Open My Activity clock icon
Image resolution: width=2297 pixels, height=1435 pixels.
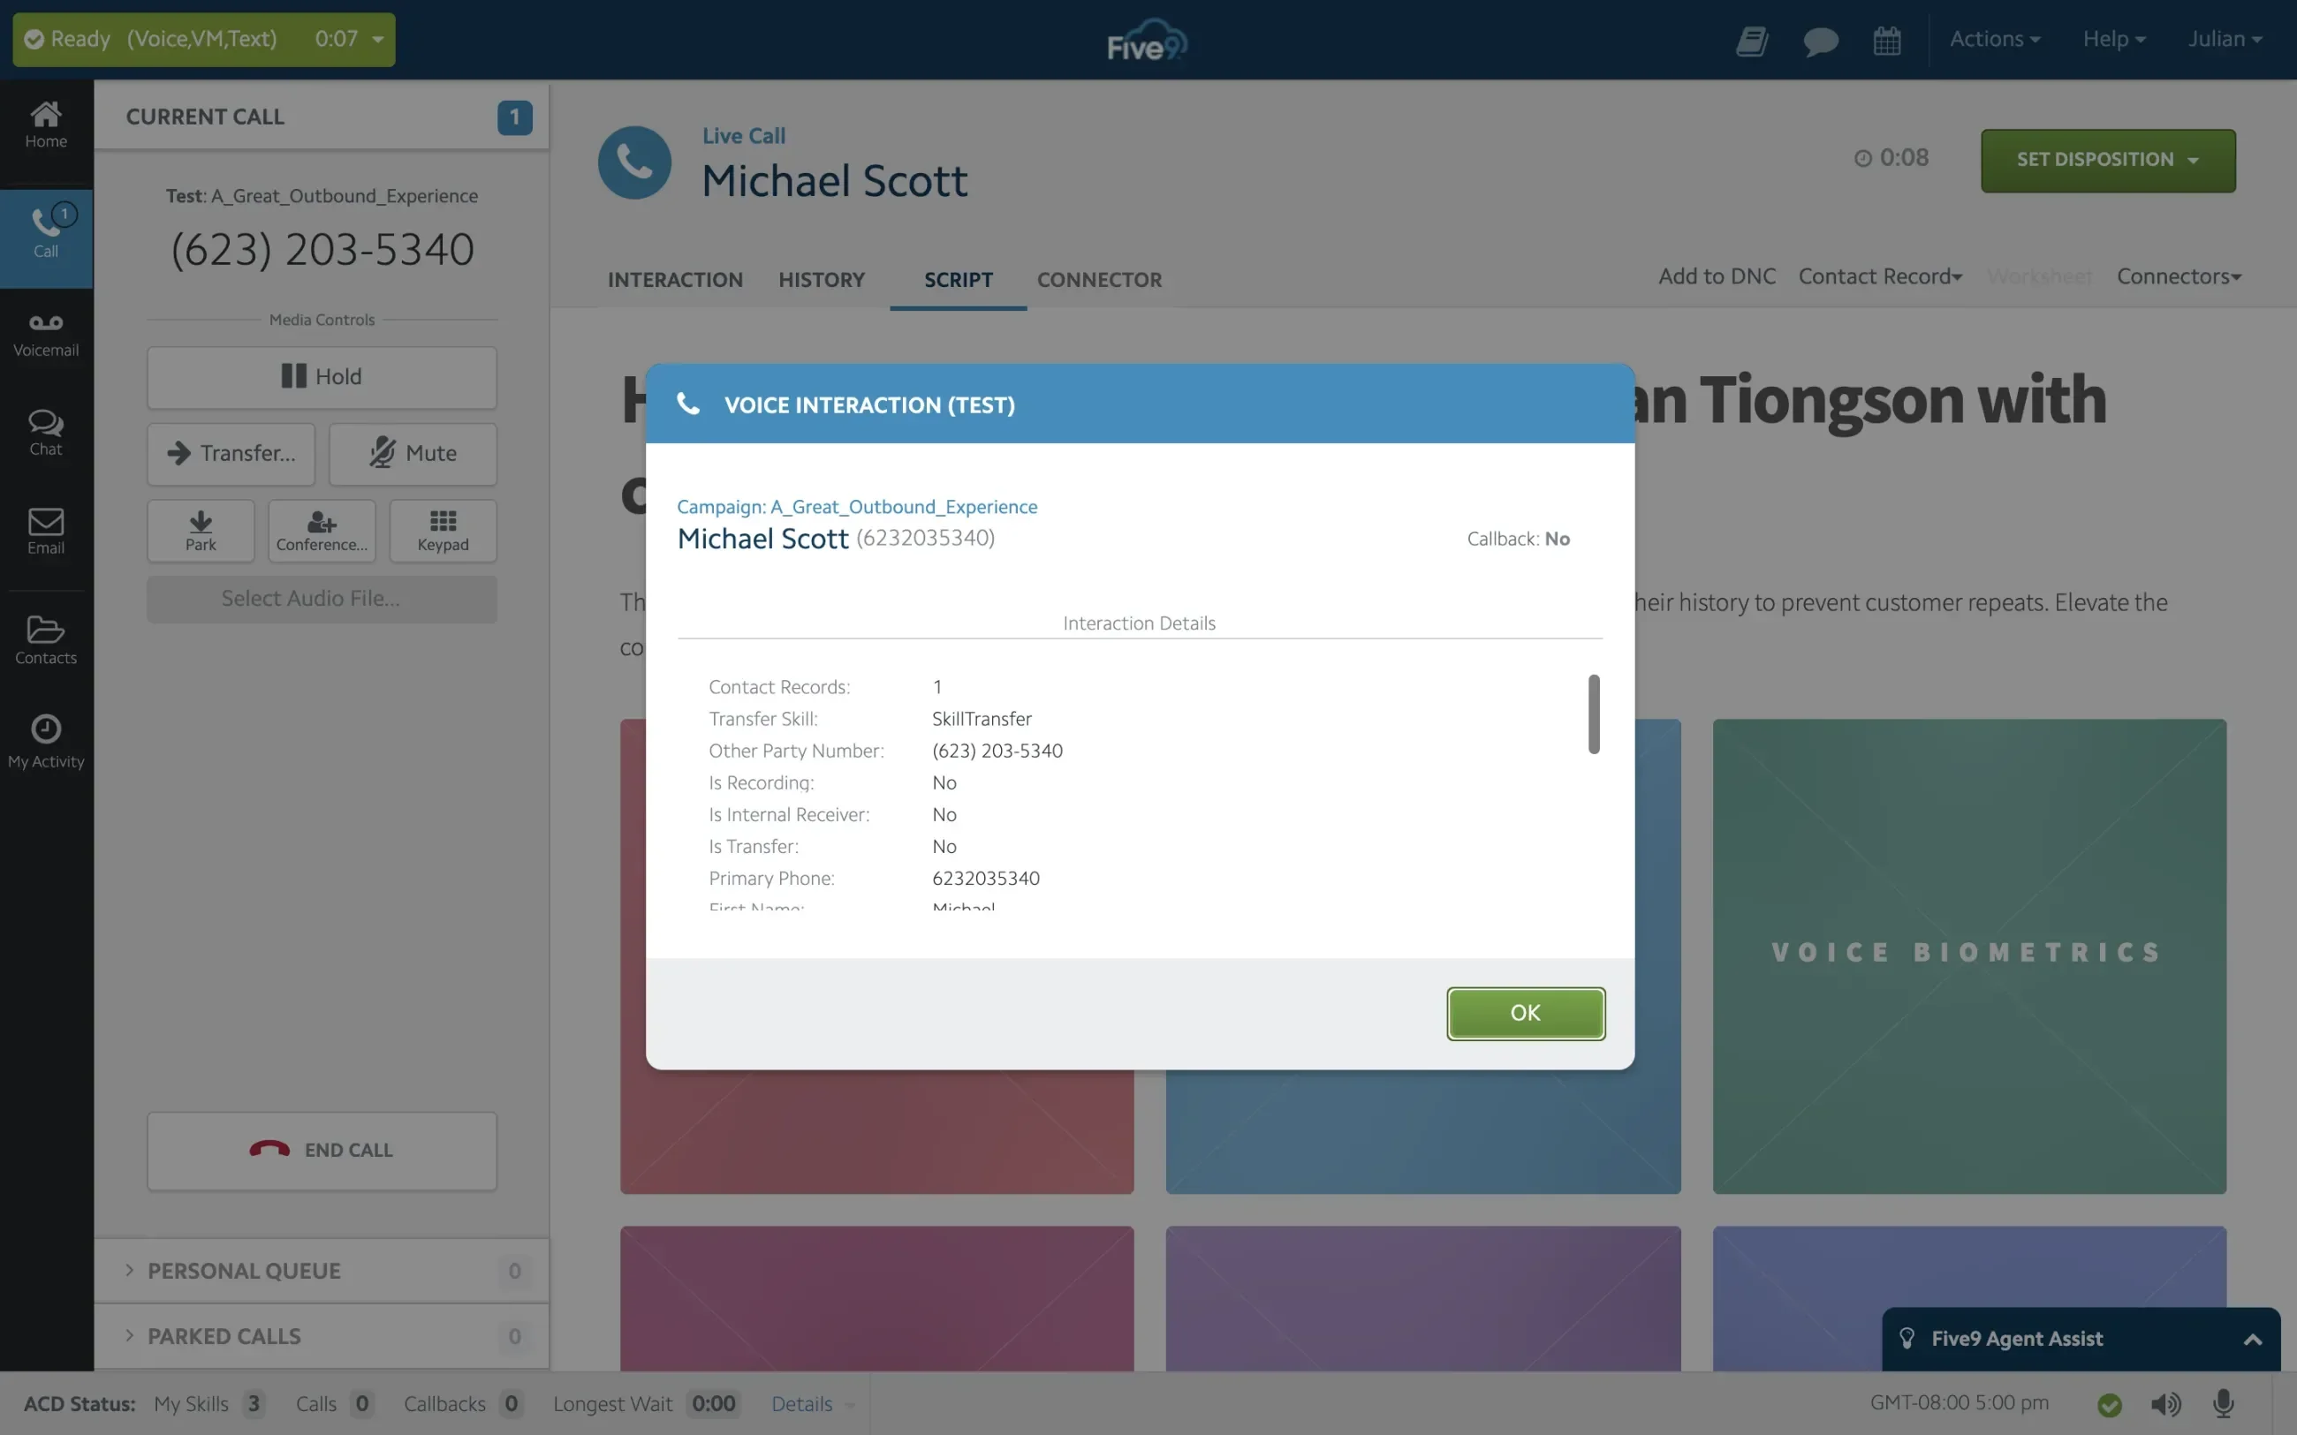46,740
